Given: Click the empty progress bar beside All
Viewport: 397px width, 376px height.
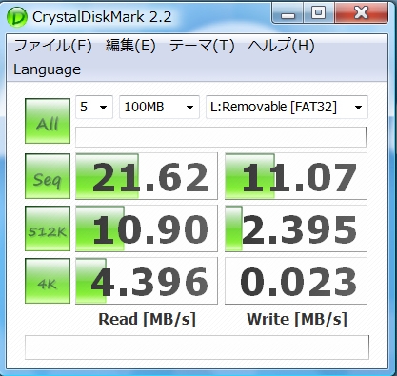Looking at the screenshot, I should 221,137.
